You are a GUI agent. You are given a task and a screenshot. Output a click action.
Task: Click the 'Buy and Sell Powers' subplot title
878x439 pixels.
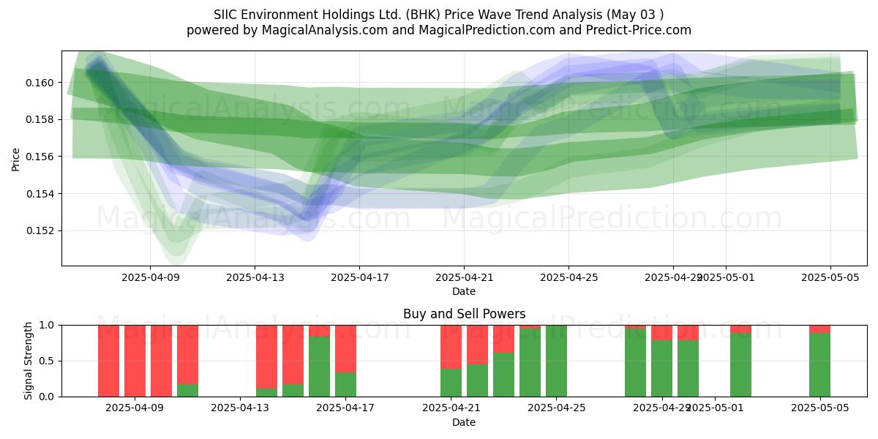tap(464, 314)
